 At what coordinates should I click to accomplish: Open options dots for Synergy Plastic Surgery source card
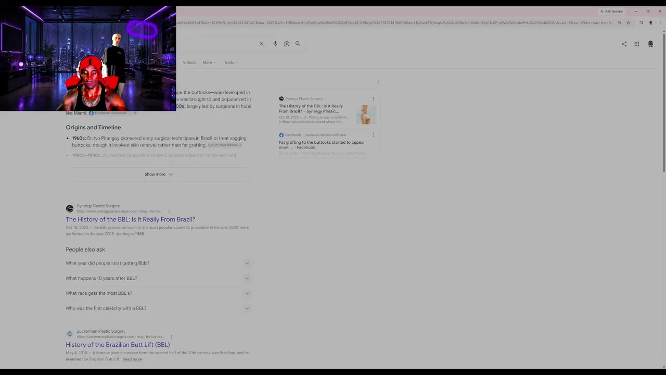point(373,98)
